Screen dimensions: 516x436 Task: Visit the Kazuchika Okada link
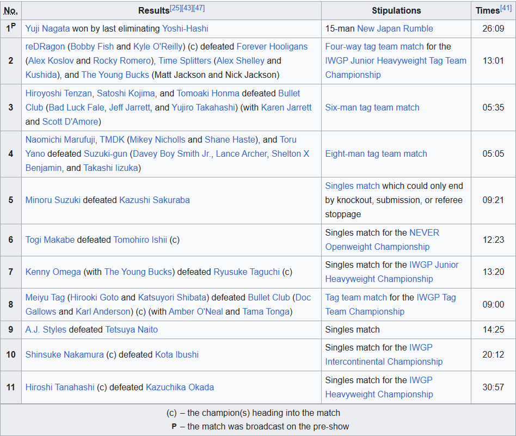pos(180,387)
